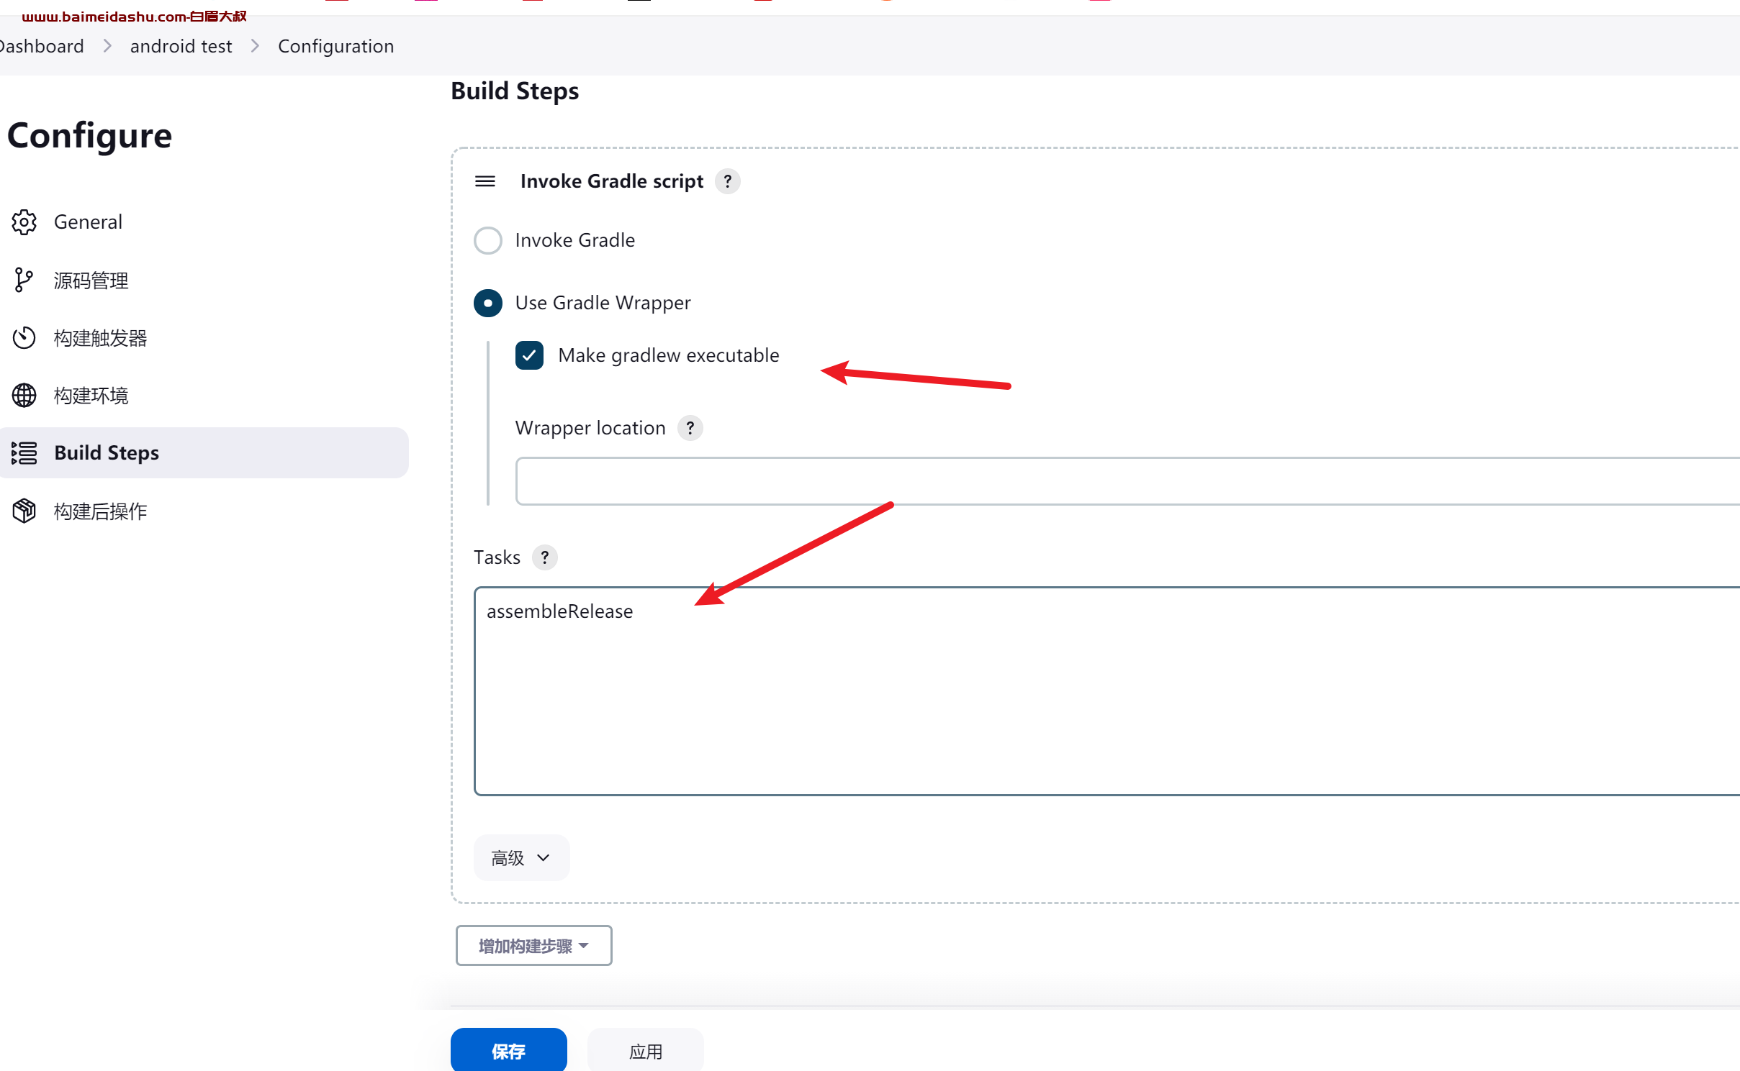
Task: Select the Invoke Gradle radio button
Action: coord(488,241)
